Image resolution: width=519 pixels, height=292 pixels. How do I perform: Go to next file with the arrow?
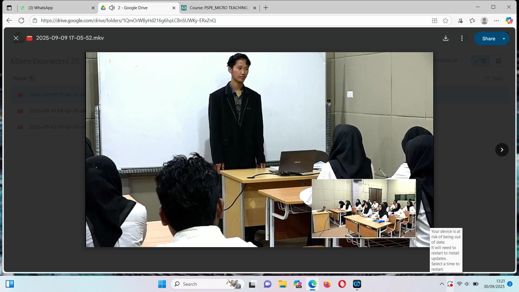point(502,150)
